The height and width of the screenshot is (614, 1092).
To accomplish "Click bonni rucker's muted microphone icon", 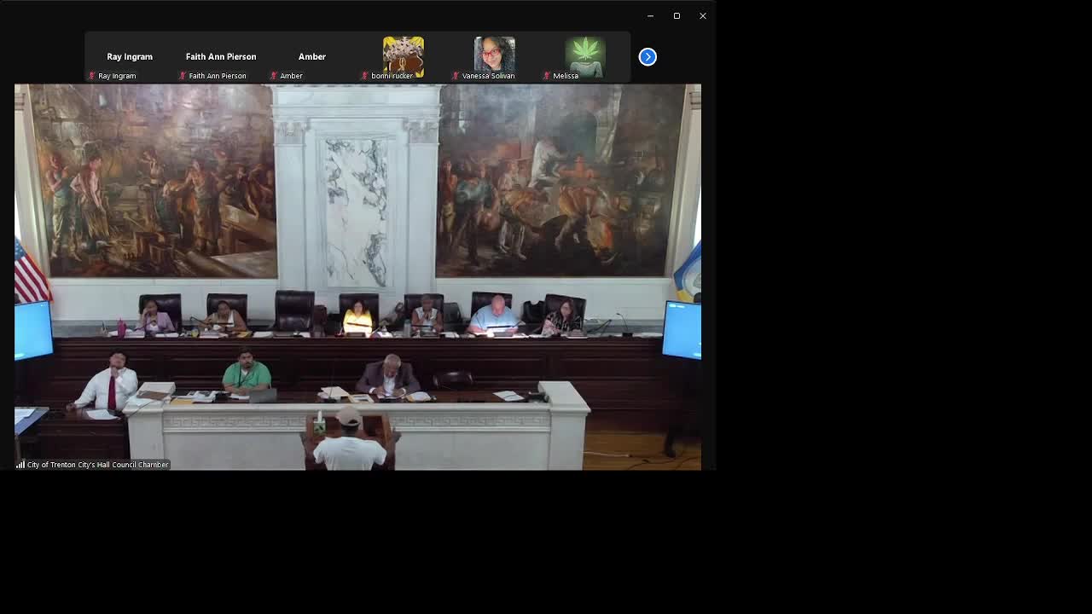I will click(365, 76).
